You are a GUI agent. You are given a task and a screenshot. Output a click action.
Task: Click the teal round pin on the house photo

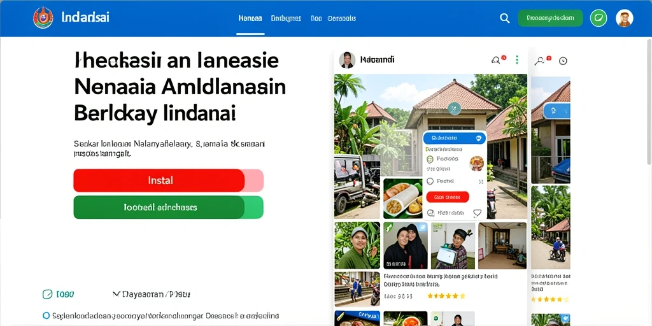coord(455,109)
